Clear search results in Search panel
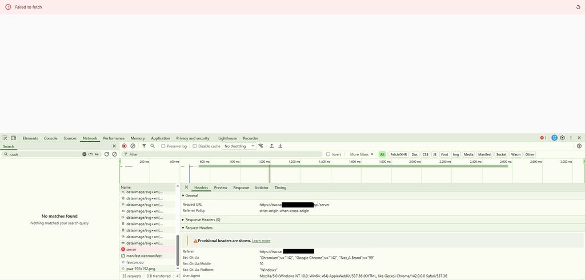Screen dimensions: 585x280 (x=114, y=154)
